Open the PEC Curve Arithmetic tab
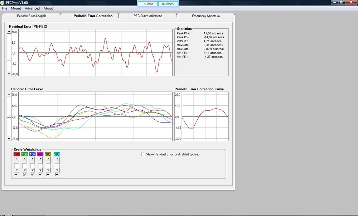Viewport: 358px width, 216px height. [147, 16]
